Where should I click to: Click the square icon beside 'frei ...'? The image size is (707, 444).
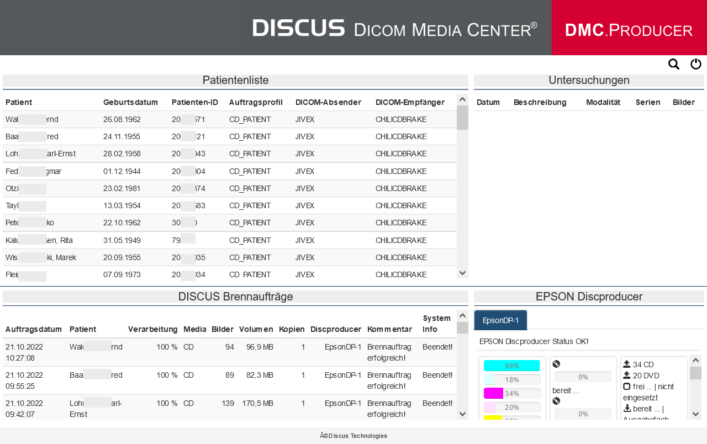[627, 386]
